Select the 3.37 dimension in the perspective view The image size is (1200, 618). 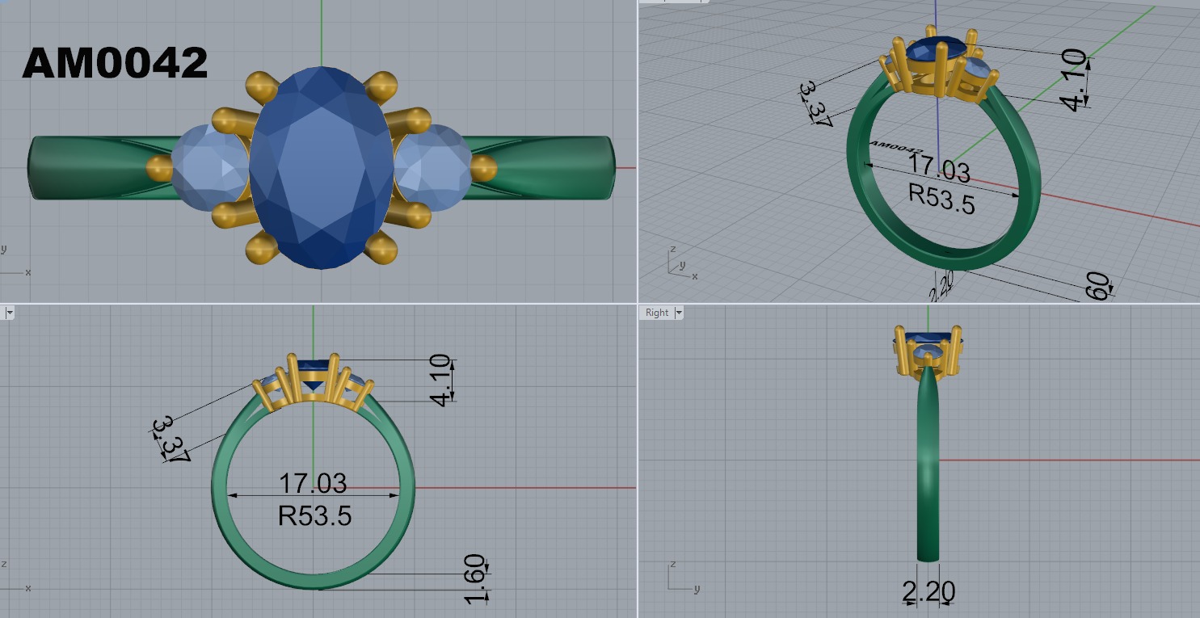(x=816, y=104)
